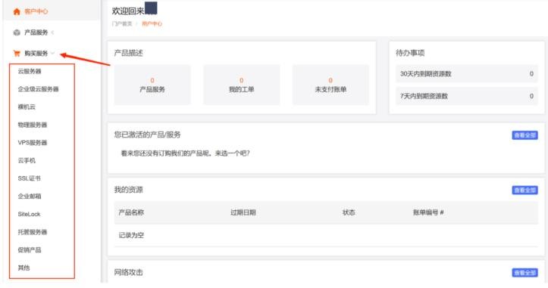Image resolution: width=548 pixels, height=288 pixels.
Task: Expand the 产品服务 chevron arrow
Action: point(53,33)
